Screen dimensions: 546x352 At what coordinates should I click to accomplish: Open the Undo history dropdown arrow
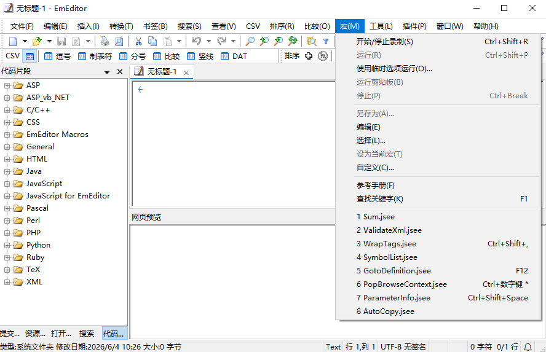[x=208, y=41]
